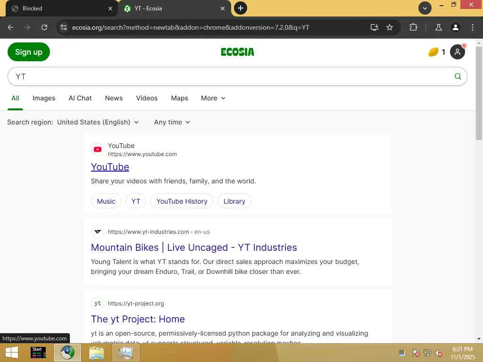Open the Extensions puzzle icon

[x=413, y=27]
